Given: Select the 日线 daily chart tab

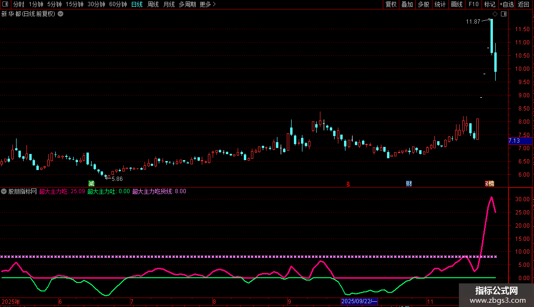Looking at the screenshot, I should pos(137,4).
